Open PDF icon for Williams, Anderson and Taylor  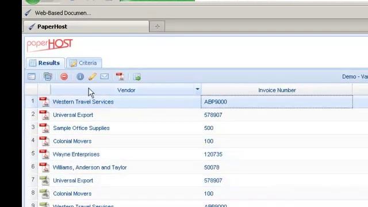[x=44, y=167]
